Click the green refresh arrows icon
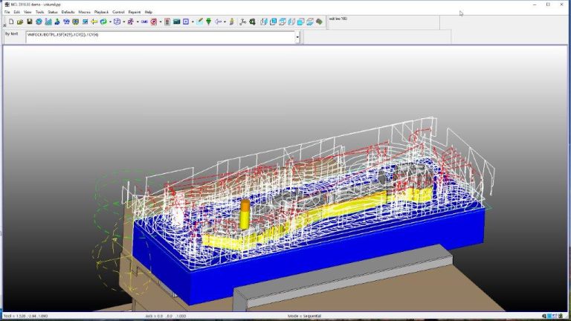 (103, 22)
